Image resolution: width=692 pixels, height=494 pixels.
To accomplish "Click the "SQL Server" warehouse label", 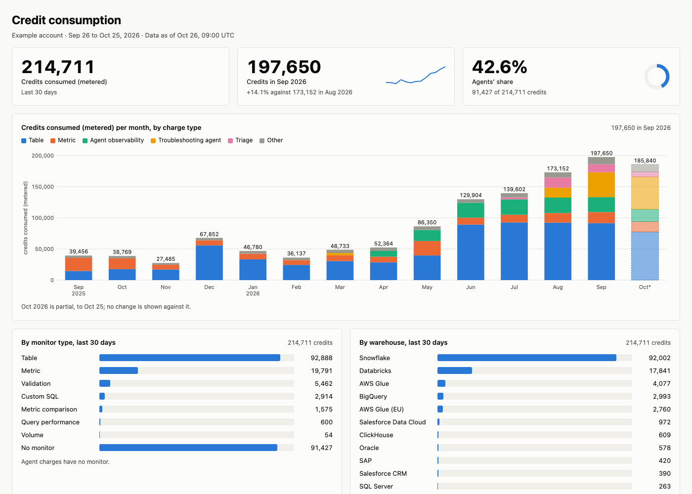I will [376, 487].
